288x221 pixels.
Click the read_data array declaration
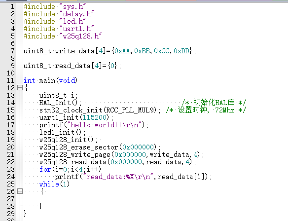point(72,66)
